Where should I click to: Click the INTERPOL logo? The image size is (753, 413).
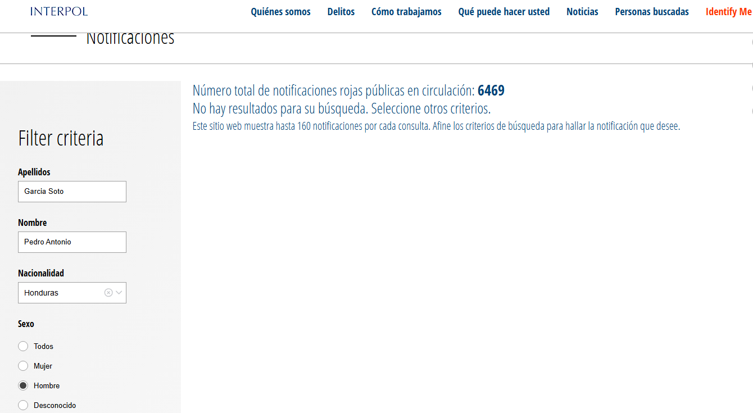click(59, 11)
